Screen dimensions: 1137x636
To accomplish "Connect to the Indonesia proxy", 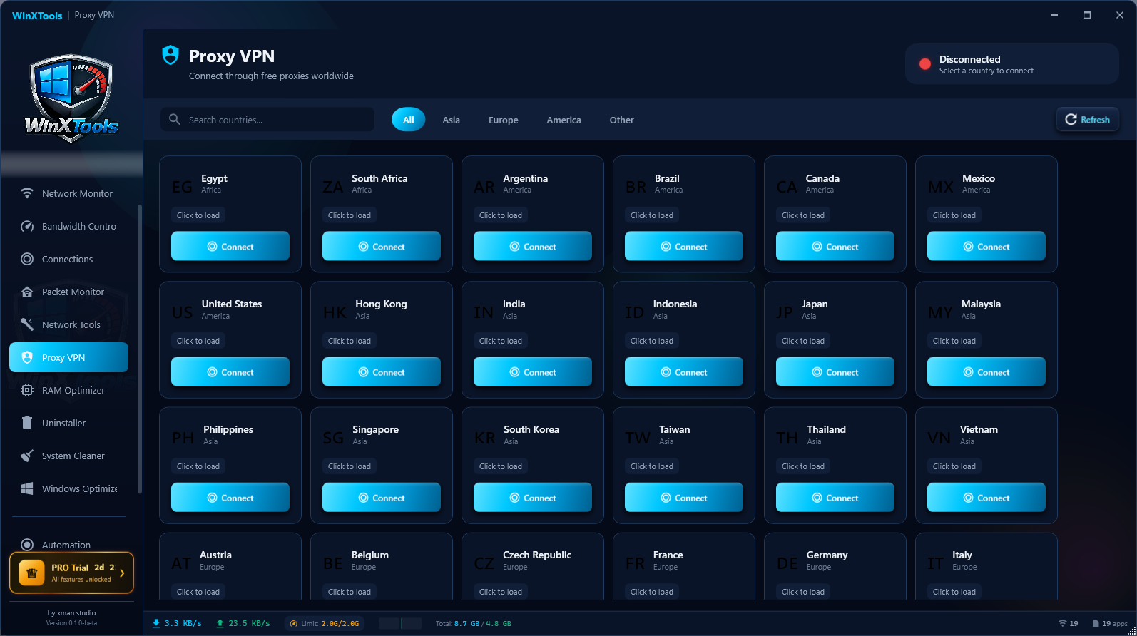I will pyautogui.click(x=684, y=372).
